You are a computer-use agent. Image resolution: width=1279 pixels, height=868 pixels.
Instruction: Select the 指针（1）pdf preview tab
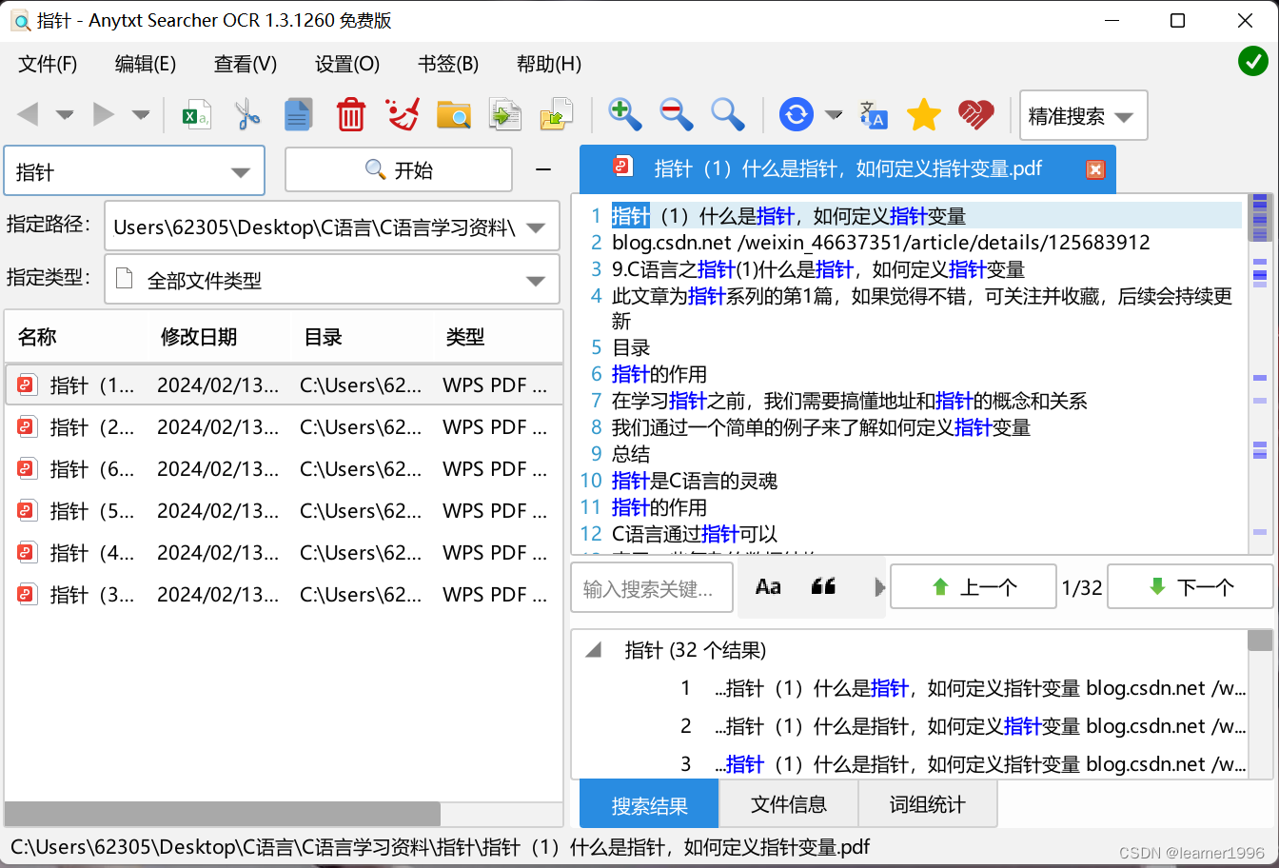tap(847, 169)
